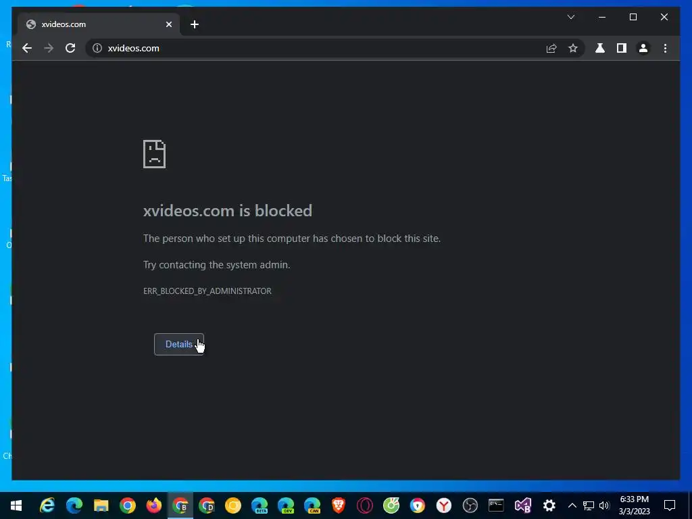The image size is (692, 519).
Task: Minimize the Chrome window
Action: 602,17
